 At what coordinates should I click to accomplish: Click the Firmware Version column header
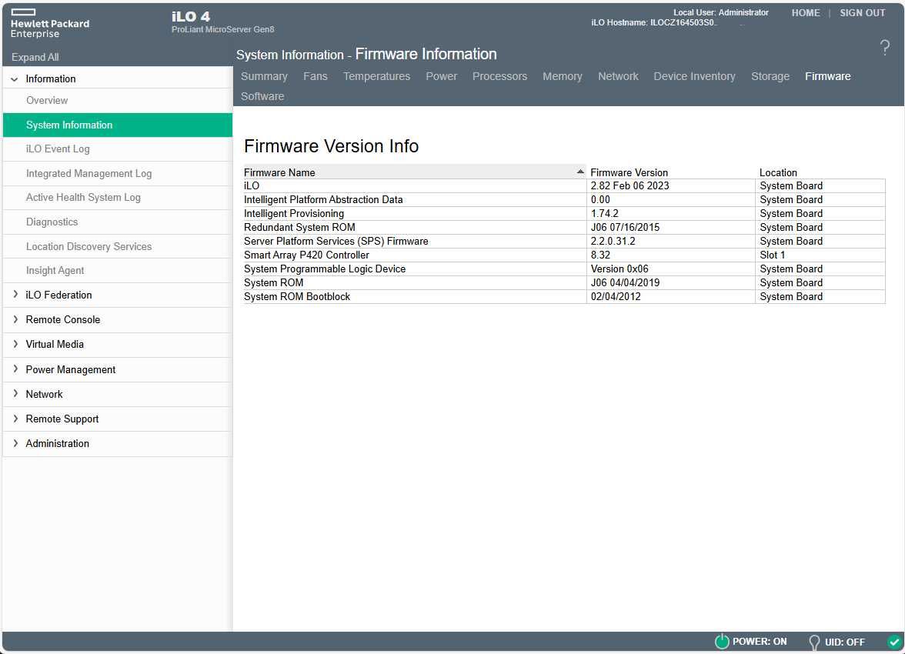[x=629, y=172]
